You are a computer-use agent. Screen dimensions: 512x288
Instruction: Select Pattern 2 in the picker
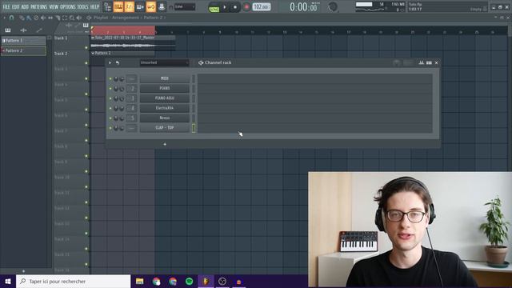23,50
